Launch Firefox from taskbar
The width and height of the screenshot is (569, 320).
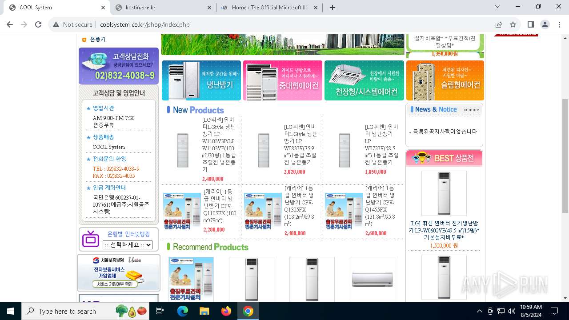point(226,311)
